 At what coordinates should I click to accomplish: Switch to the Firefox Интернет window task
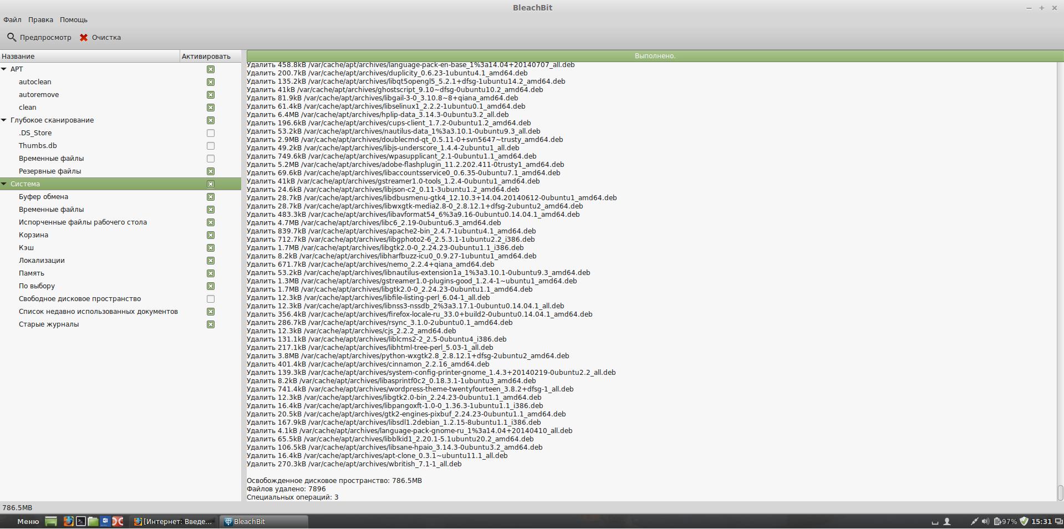(174, 521)
